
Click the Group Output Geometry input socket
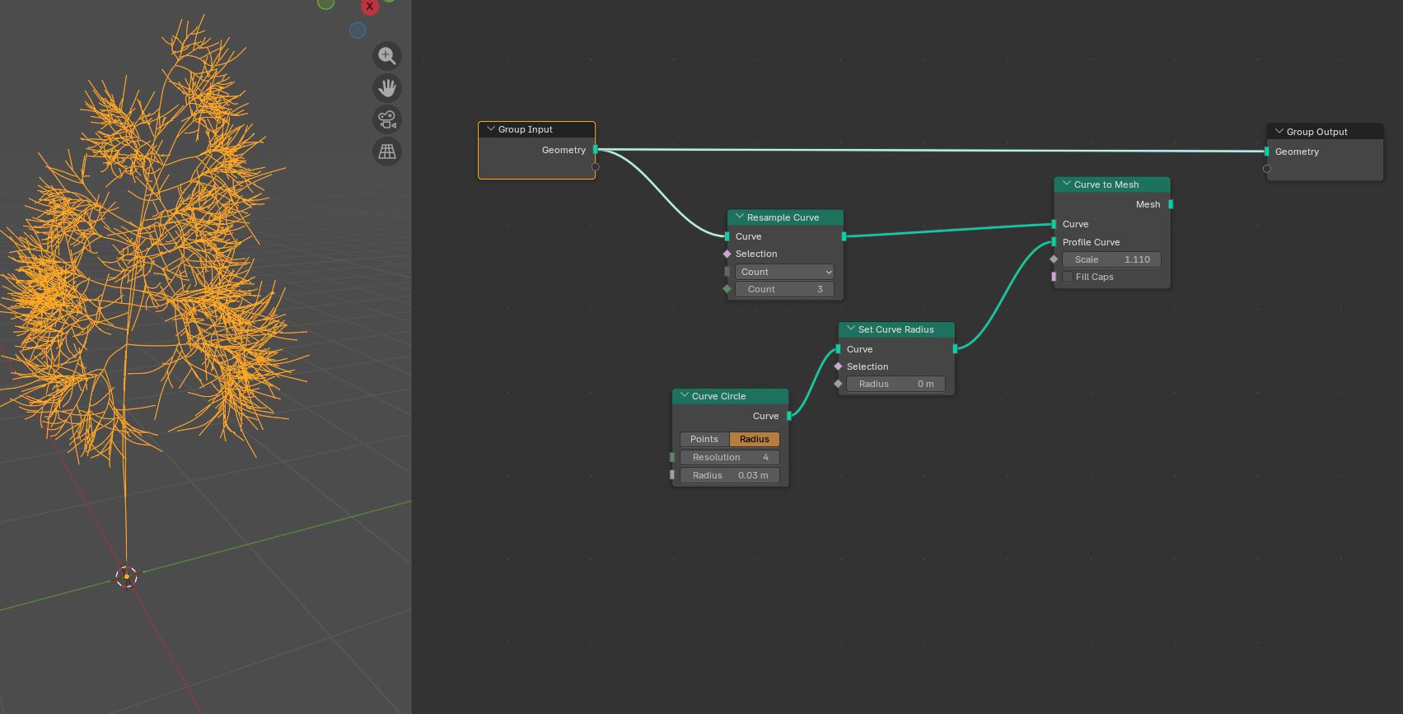(1267, 152)
